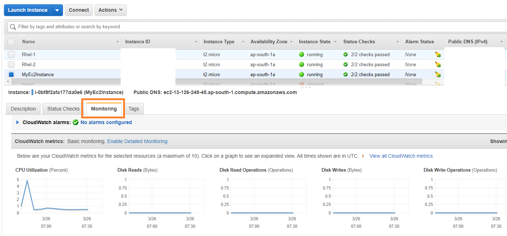This screenshot has width=507, height=236.
Task: Open the Actions dropdown
Action: click(110, 10)
